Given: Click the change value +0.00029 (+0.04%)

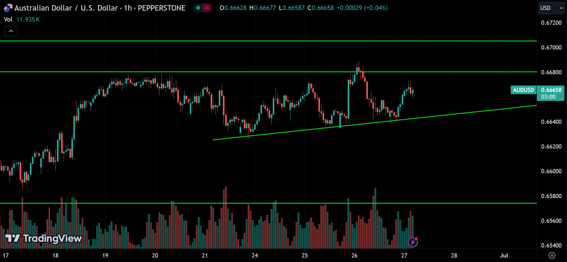Looking at the screenshot, I should (362, 8).
